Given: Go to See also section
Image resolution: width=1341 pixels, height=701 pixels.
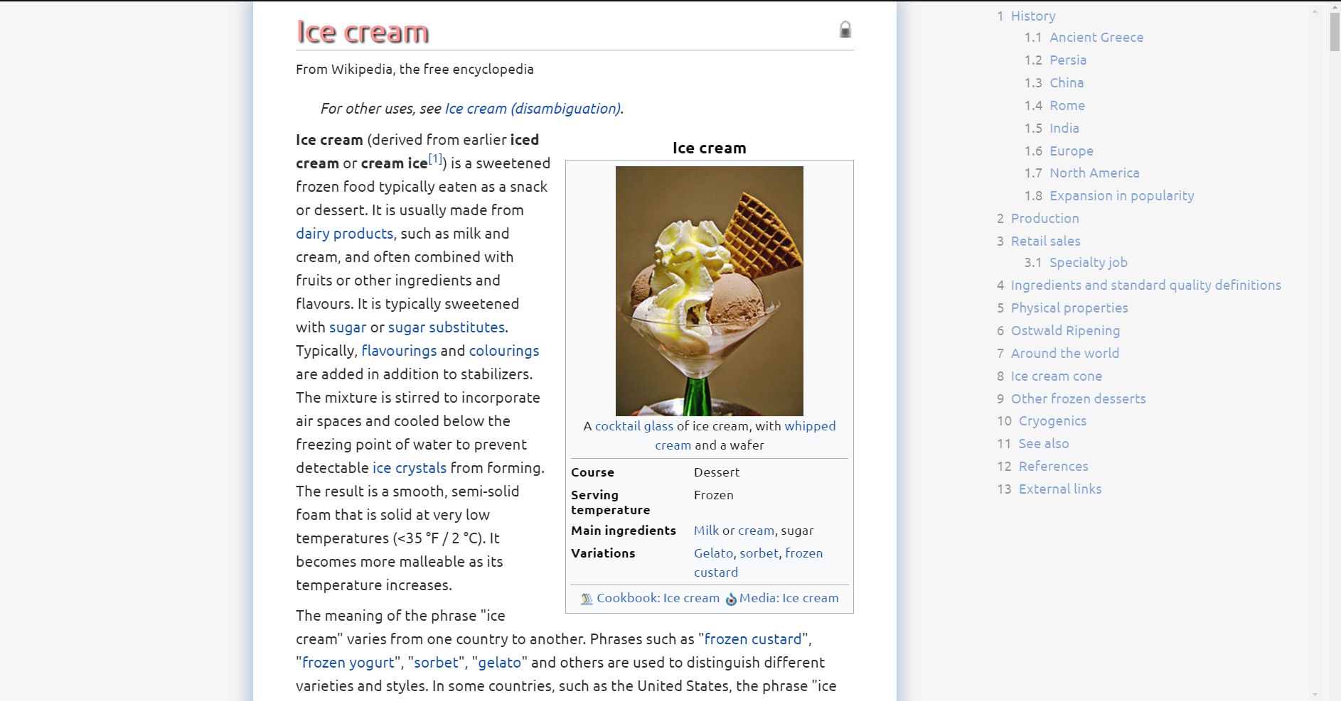Looking at the screenshot, I should coord(1043,444).
